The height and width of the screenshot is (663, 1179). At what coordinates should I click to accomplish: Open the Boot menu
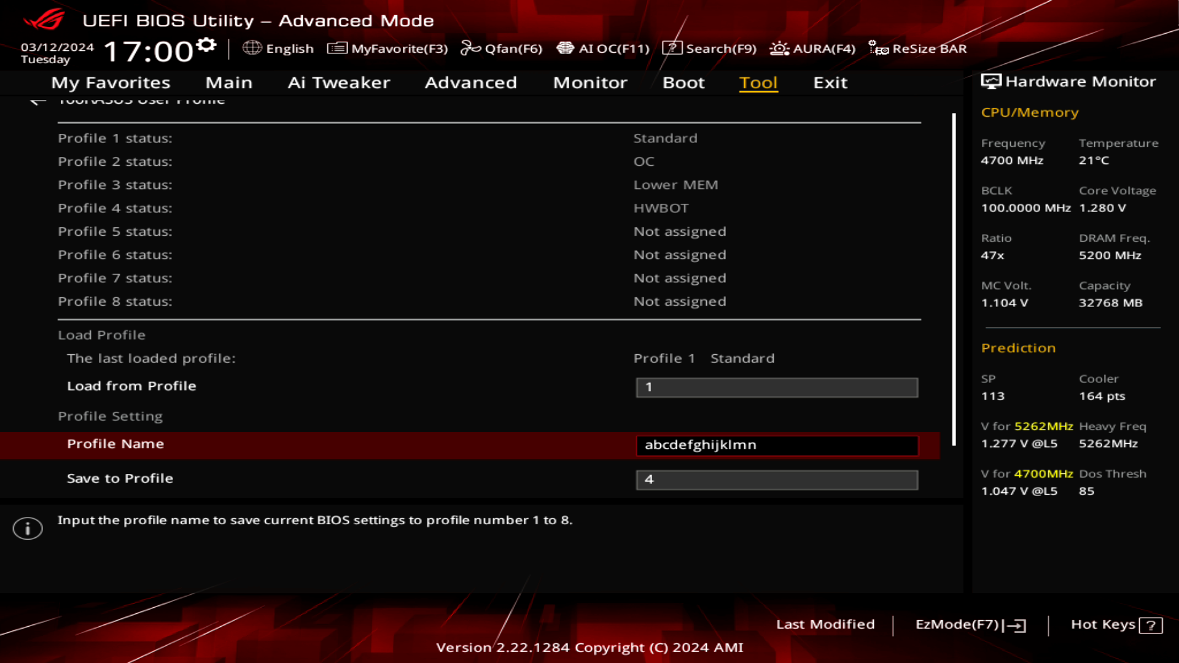[x=683, y=83]
